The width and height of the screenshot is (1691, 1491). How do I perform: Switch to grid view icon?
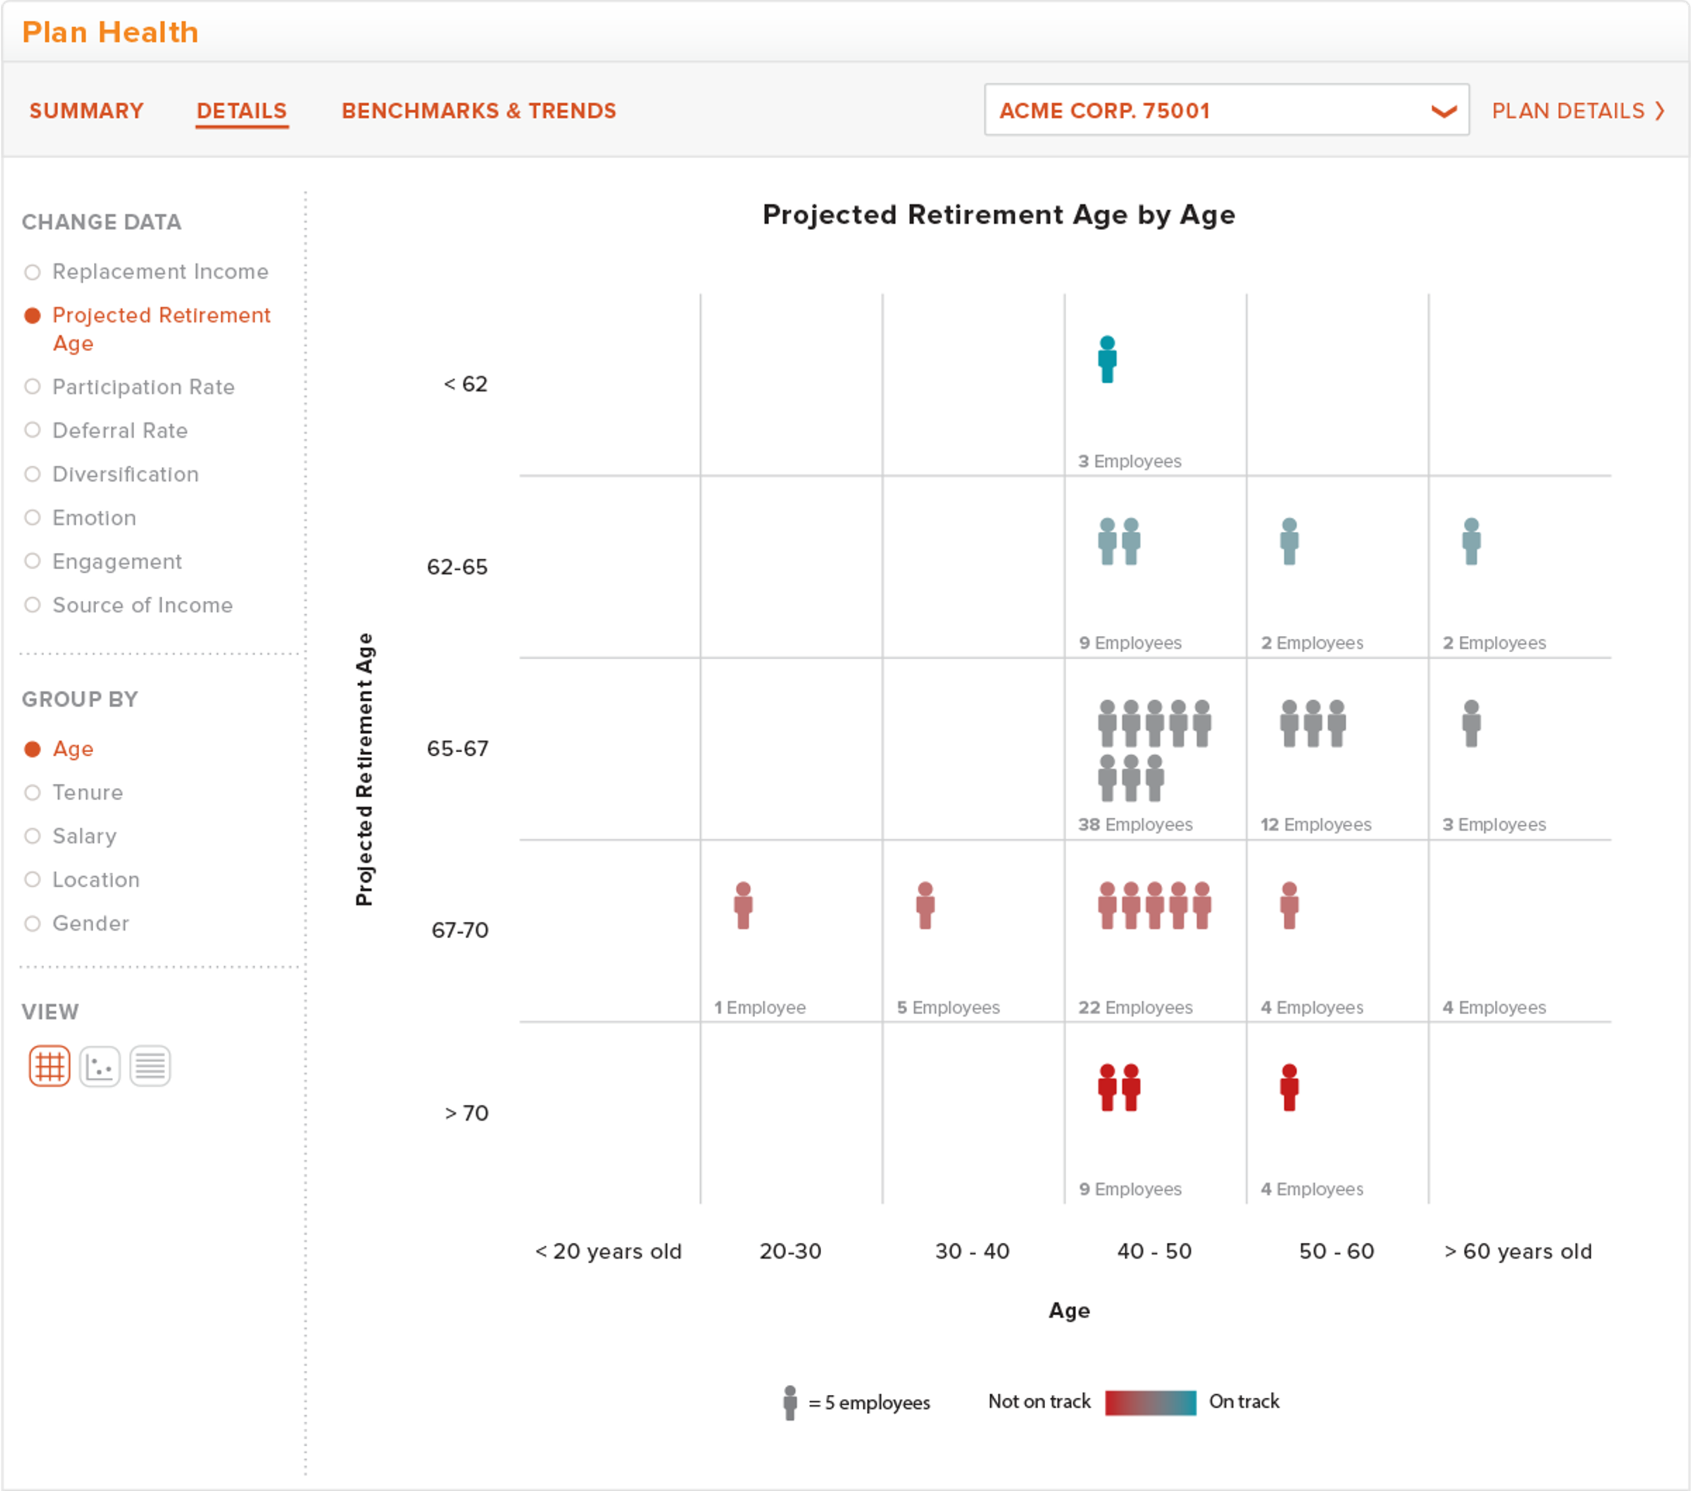[49, 1065]
